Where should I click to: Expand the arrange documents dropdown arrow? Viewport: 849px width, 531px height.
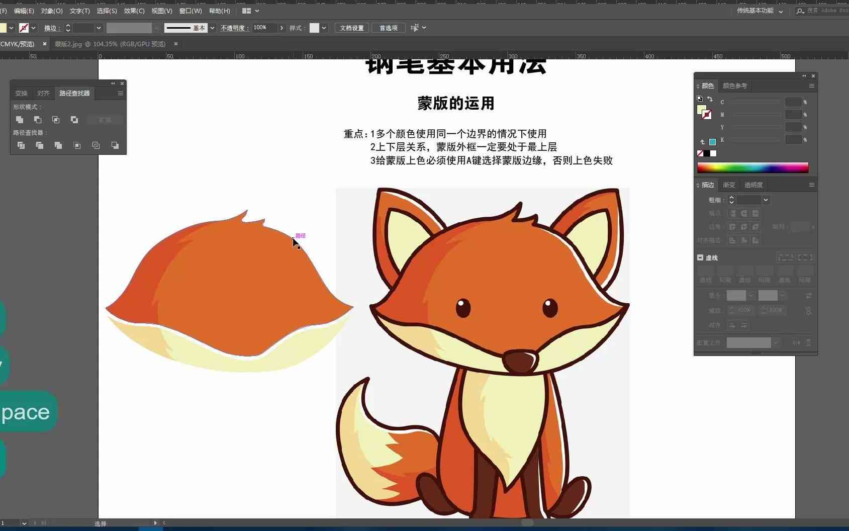tap(257, 11)
